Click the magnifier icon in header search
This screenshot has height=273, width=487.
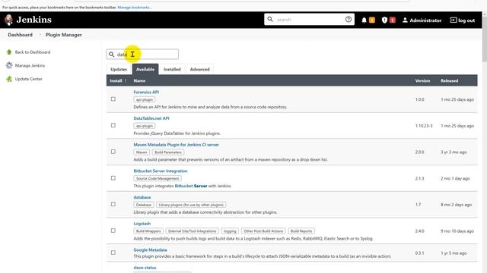pyautogui.click(x=270, y=19)
